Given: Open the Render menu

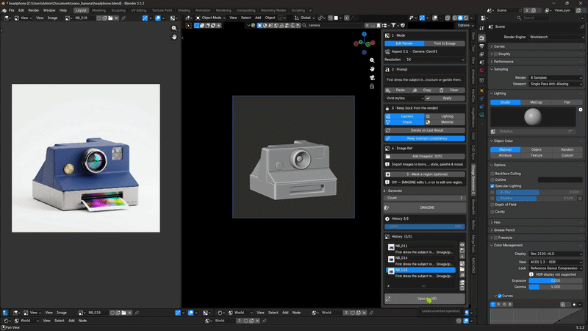Looking at the screenshot, I should (33, 10).
